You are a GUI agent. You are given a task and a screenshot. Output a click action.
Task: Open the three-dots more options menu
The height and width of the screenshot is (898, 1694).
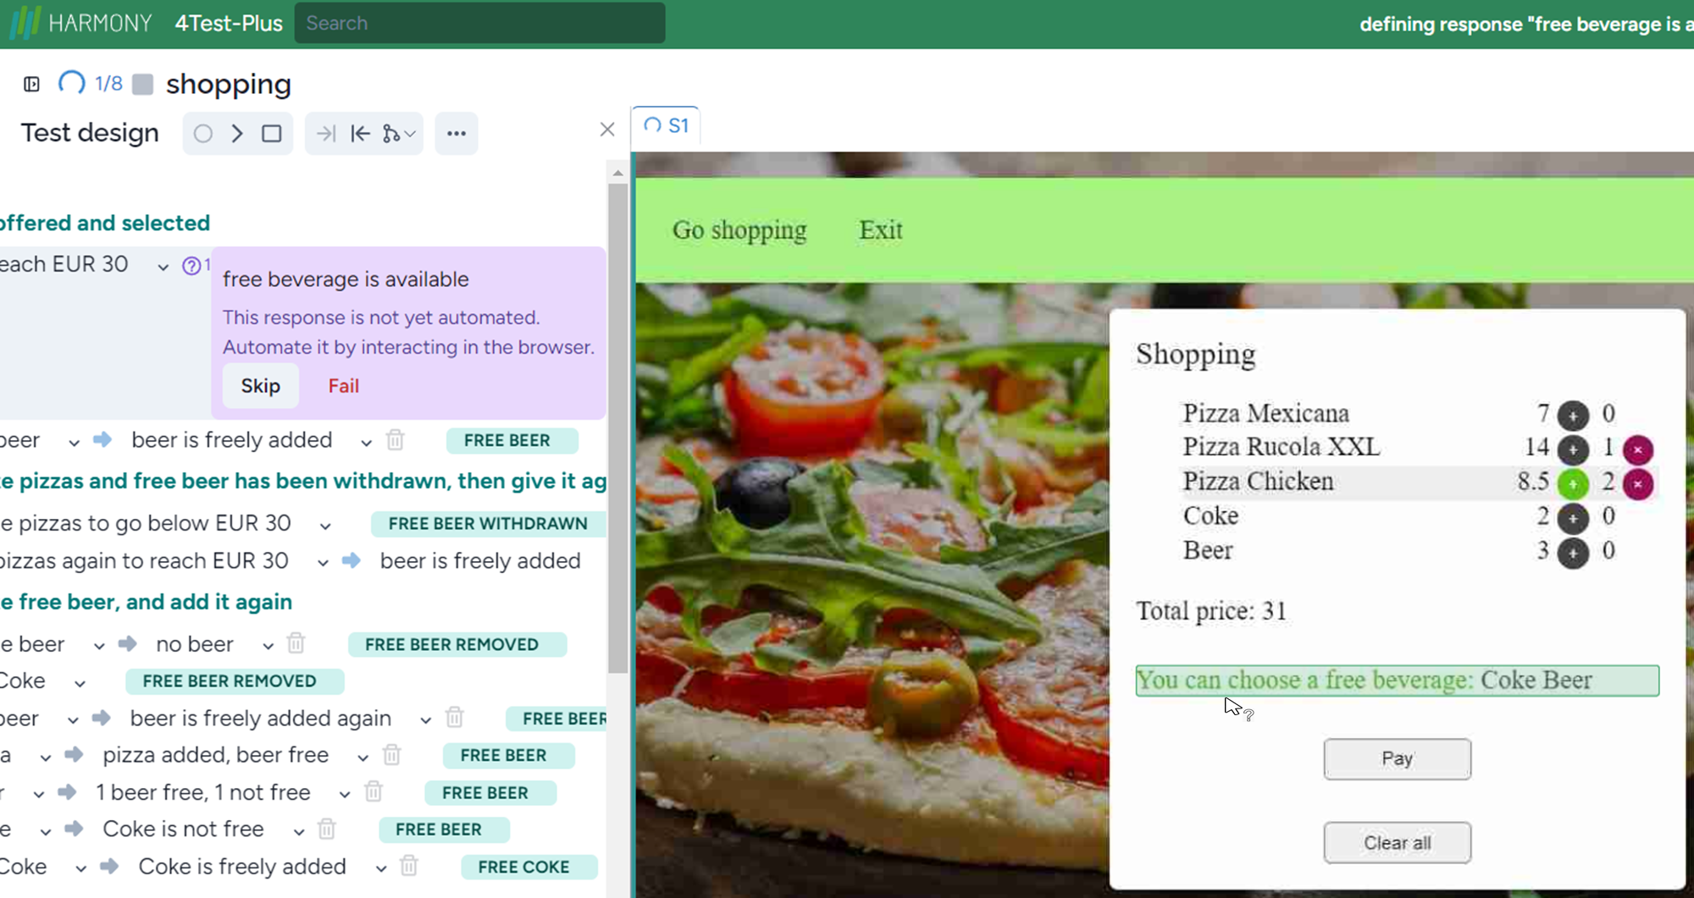click(457, 134)
